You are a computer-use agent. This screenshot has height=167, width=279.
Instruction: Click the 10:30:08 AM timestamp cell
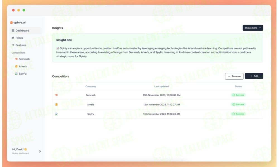tap(162, 95)
